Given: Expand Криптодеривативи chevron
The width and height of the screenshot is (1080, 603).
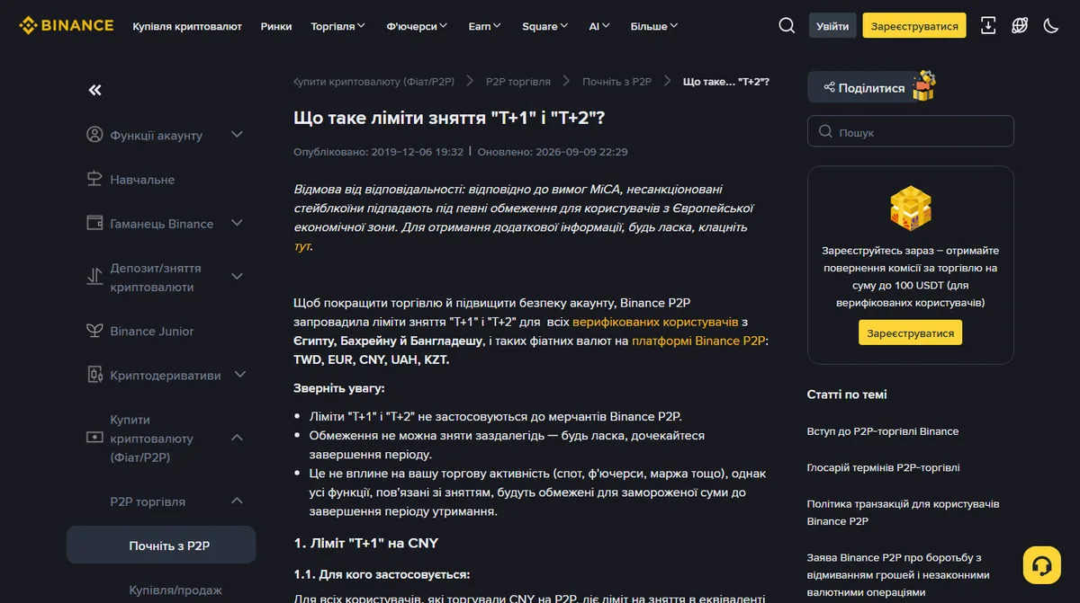Looking at the screenshot, I should [240, 375].
